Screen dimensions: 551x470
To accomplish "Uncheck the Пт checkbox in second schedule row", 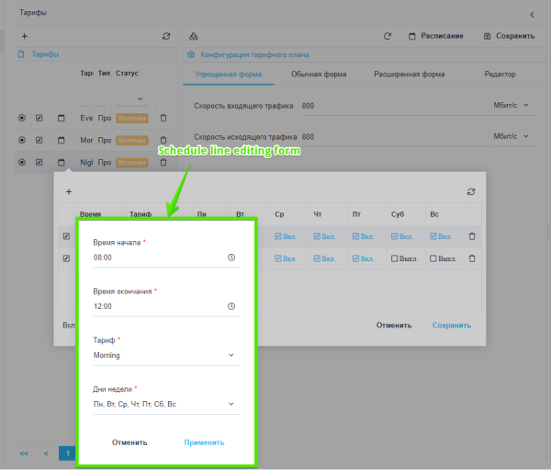I will point(355,258).
